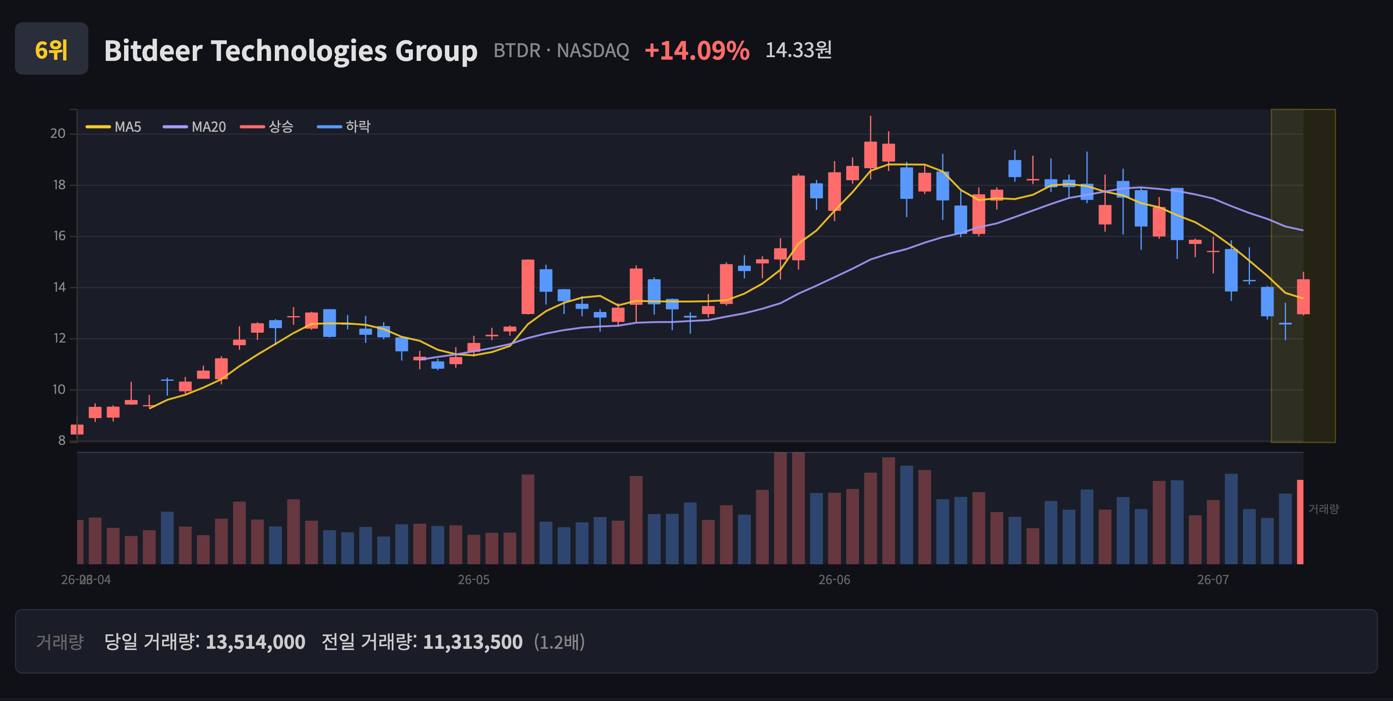Screen dimensions: 1393x701
Task: Click the yellow MA5 legend line swatch
Action: [x=98, y=127]
